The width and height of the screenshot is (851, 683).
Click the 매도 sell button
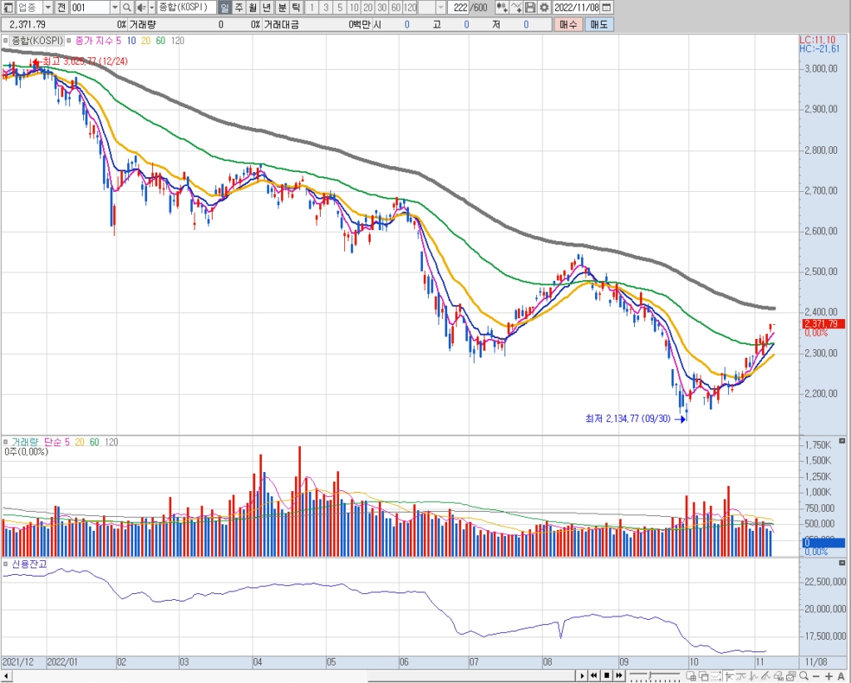click(598, 25)
